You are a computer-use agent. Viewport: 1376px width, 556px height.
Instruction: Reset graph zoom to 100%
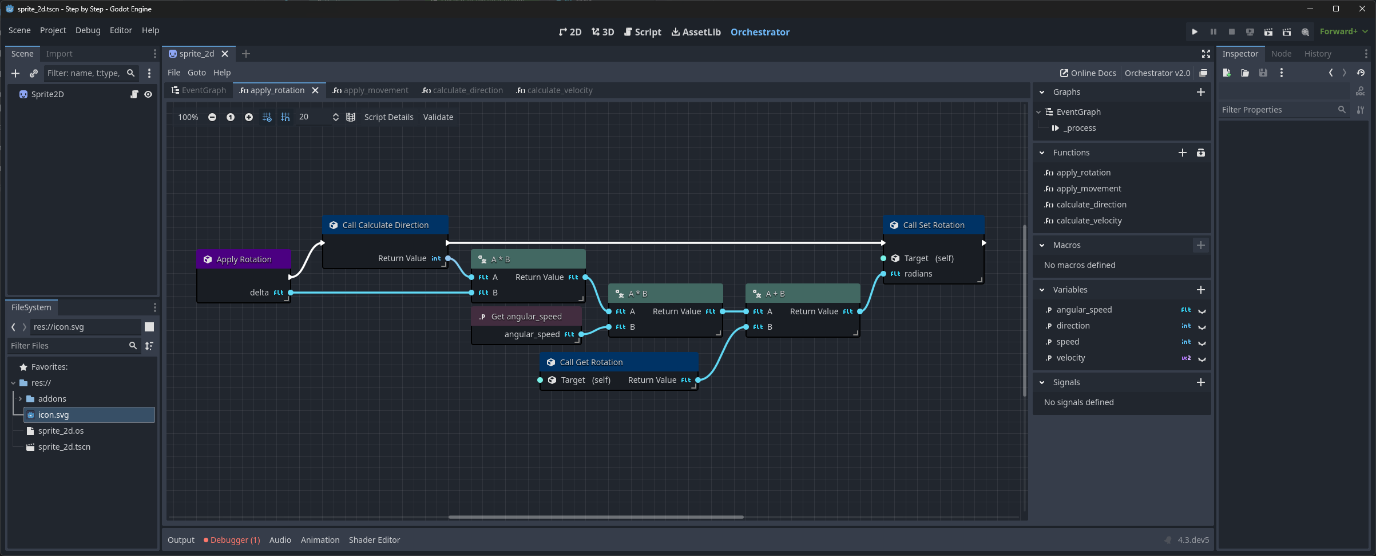(231, 117)
